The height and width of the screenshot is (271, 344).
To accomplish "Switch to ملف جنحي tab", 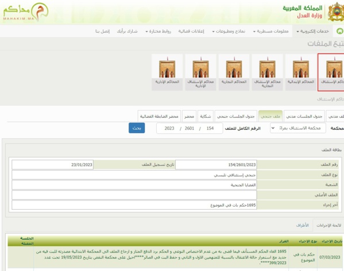I will [x=270, y=116].
